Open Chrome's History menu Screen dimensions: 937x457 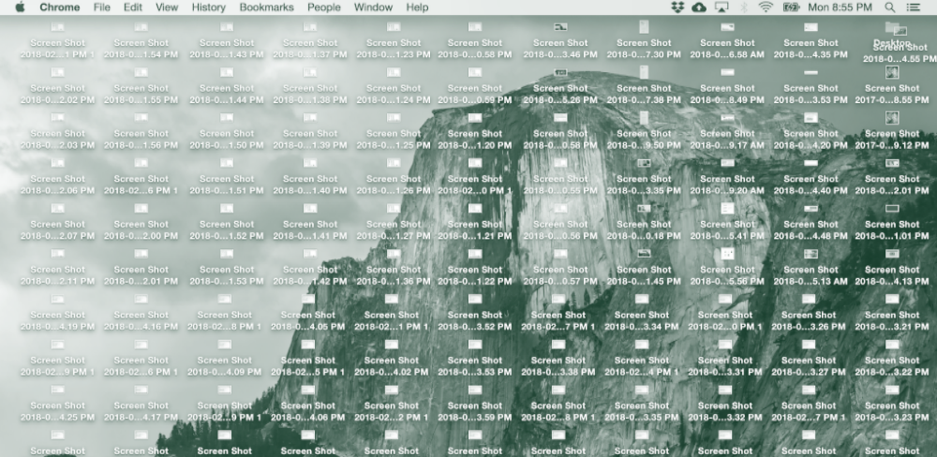click(208, 7)
